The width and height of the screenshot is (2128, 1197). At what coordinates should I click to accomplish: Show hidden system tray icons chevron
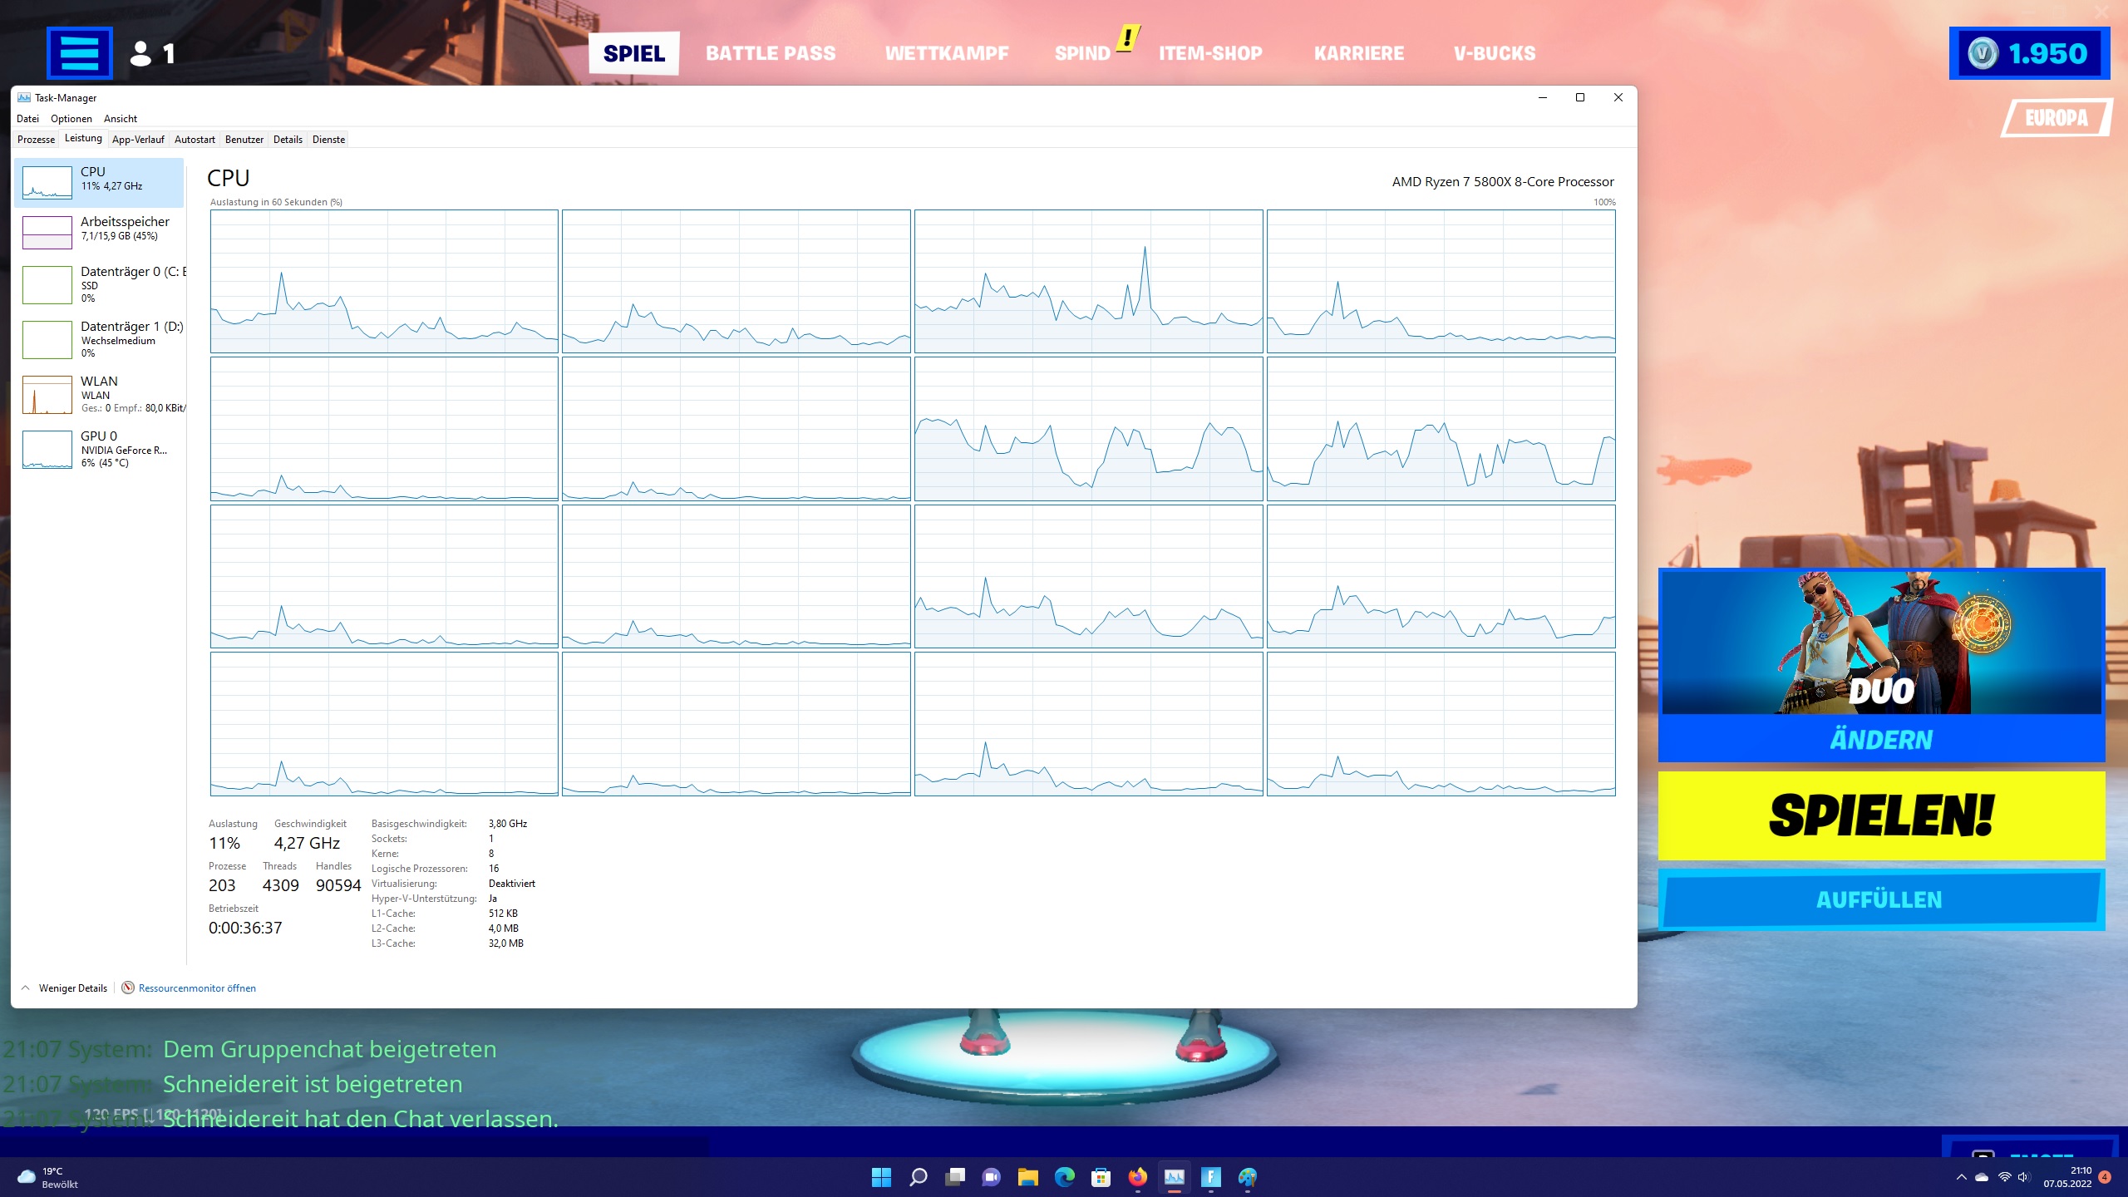pos(1962,1177)
